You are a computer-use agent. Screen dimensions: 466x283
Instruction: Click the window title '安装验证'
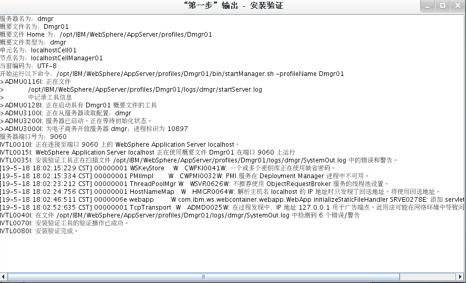(266, 6)
